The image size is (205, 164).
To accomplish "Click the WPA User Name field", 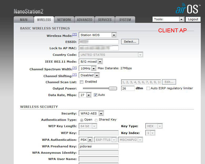I will pyautogui.click(x=99, y=159).
